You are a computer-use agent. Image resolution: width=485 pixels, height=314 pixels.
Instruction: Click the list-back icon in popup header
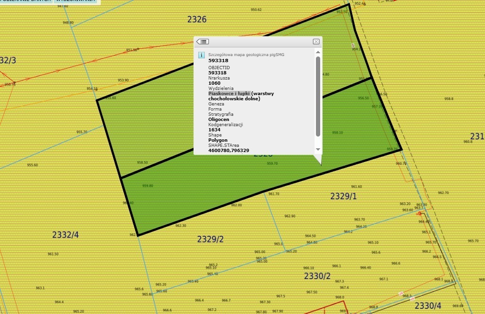click(x=202, y=42)
